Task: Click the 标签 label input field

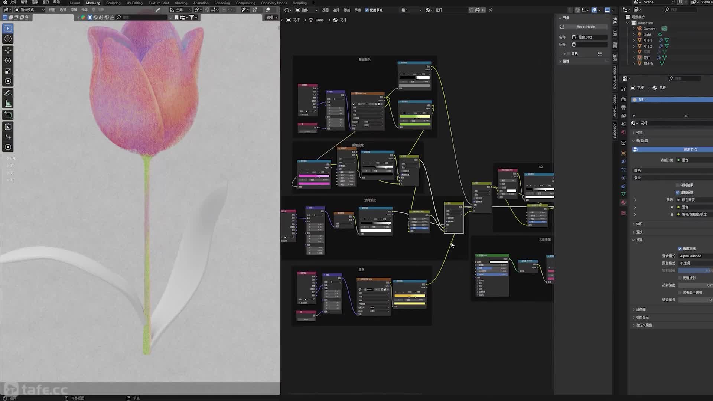Action: (x=589, y=45)
